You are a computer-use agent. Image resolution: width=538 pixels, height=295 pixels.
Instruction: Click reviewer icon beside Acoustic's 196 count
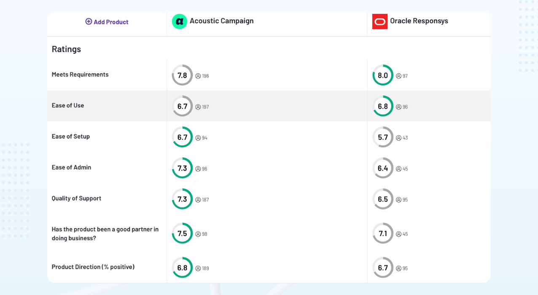pyautogui.click(x=198, y=76)
